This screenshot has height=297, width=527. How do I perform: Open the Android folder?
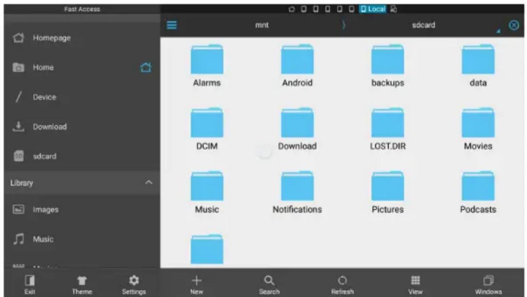click(x=297, y=66)
